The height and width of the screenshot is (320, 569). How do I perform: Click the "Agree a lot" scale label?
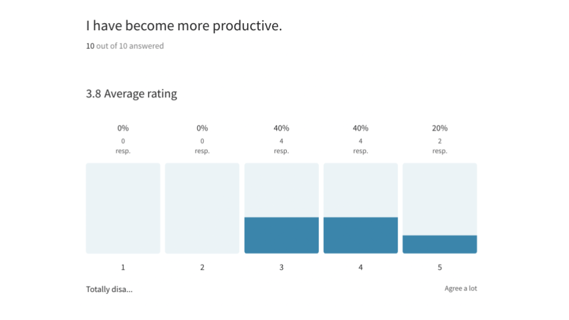[461, 289]
